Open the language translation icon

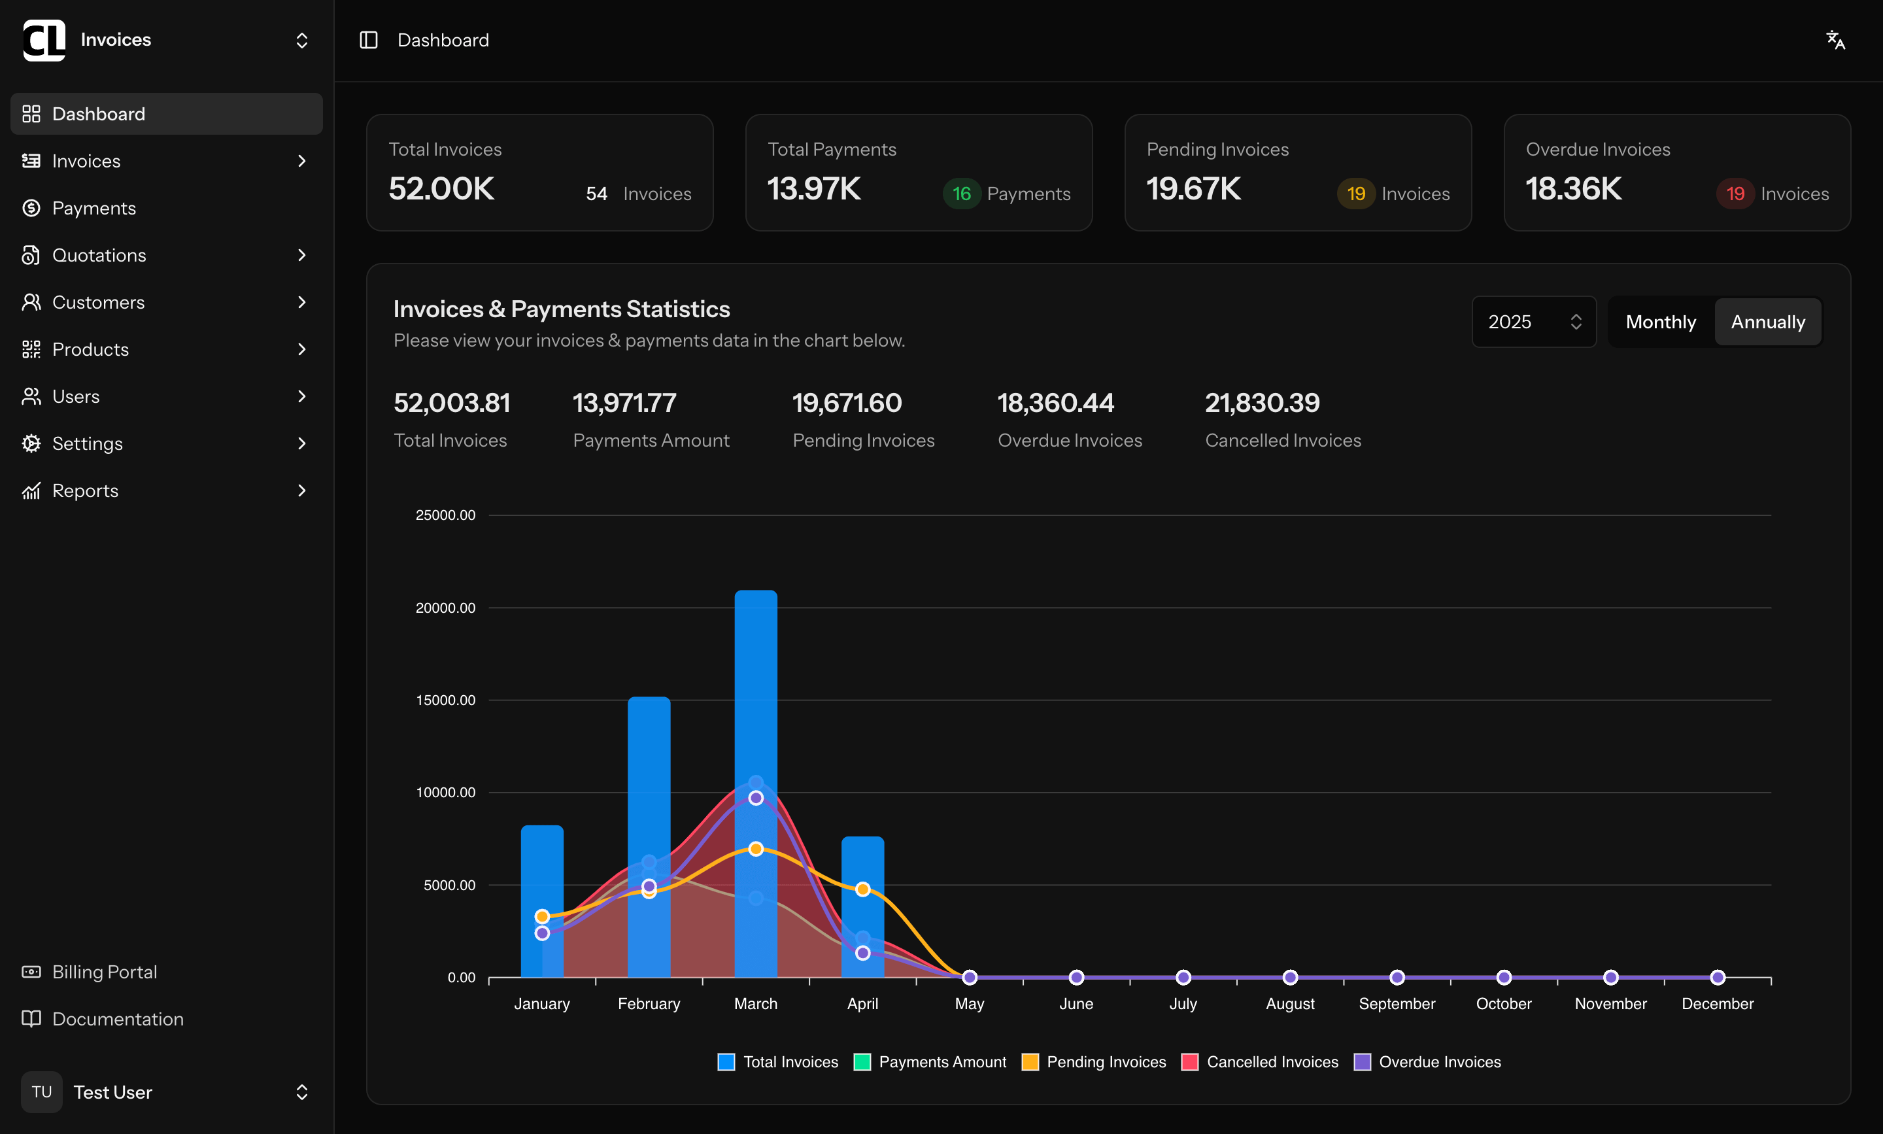pyautogui.click(x=1835, y=40)
